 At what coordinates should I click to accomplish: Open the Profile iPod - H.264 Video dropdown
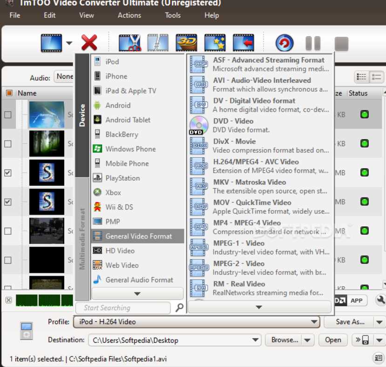click(x=196, y=322)
